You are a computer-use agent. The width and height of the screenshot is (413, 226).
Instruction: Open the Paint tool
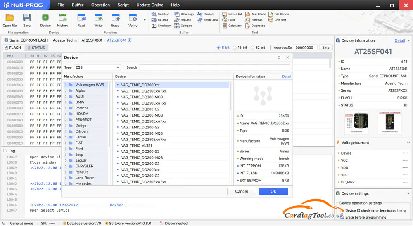click(229, 20)
